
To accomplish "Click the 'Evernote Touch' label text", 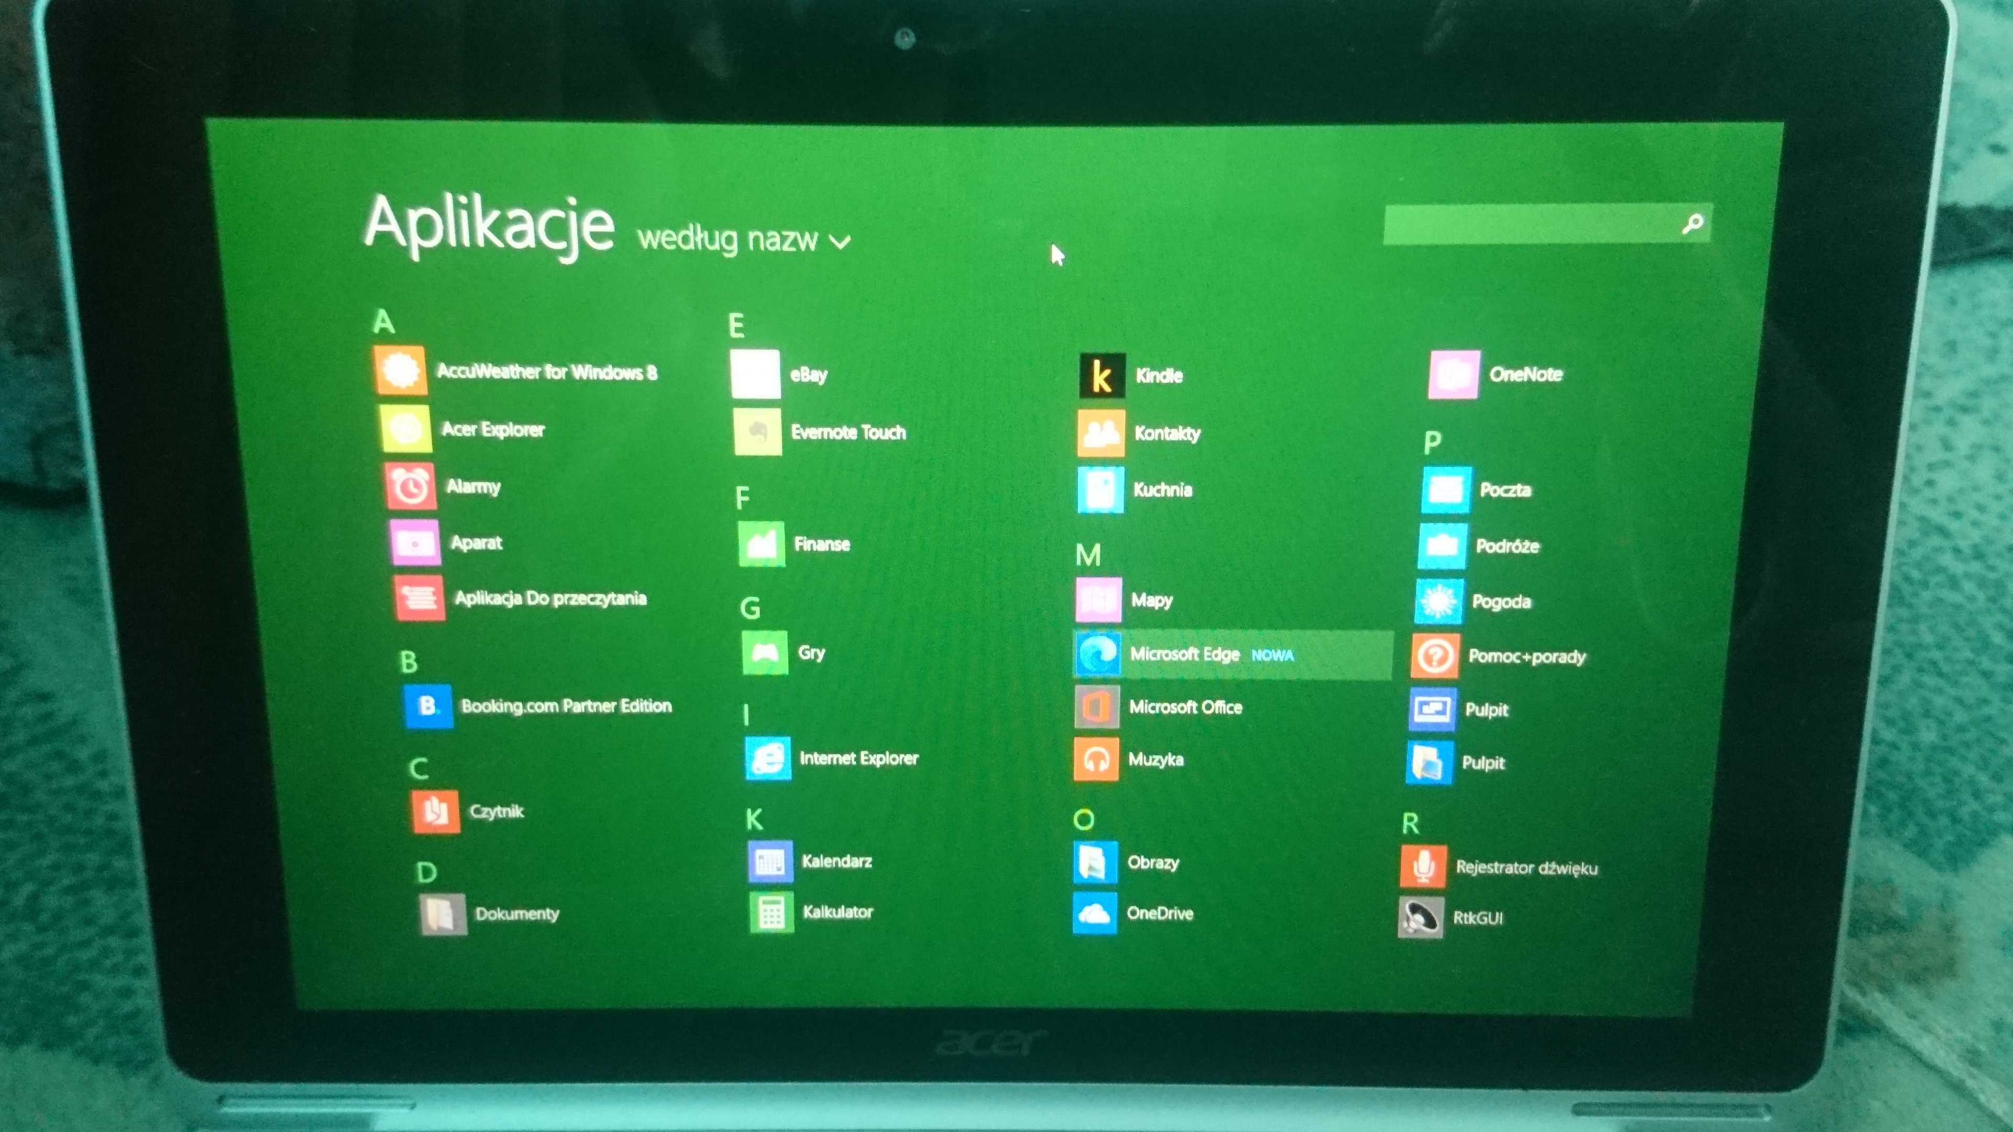I will (849, 432).
